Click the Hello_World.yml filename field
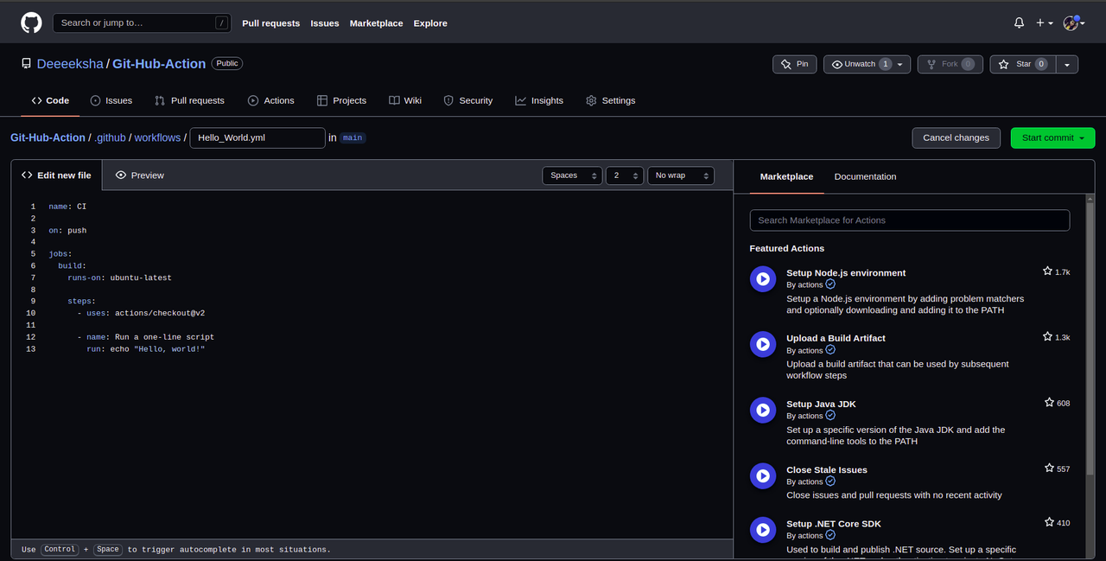 click(x=257, y=137)
